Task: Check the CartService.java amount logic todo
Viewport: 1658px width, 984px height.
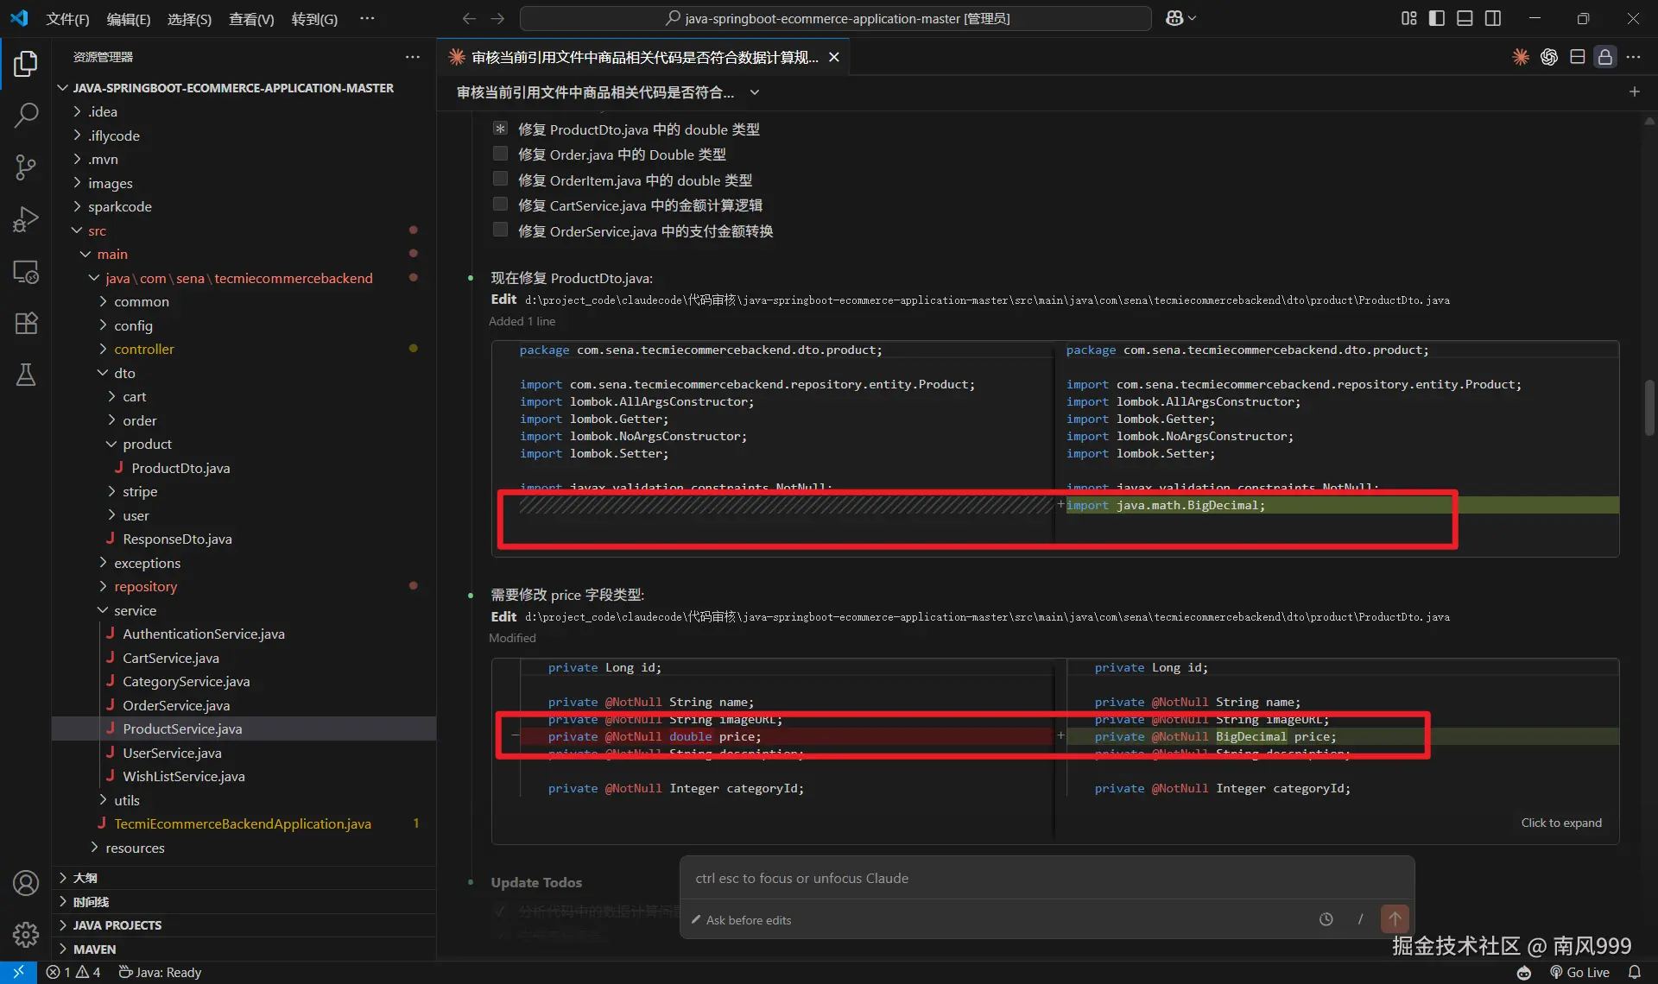Action: tap(500, 205)
